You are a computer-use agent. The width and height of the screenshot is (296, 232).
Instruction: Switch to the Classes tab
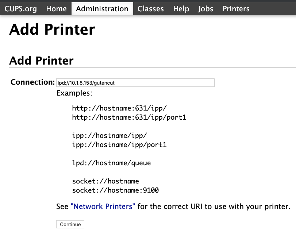(151, 9)
